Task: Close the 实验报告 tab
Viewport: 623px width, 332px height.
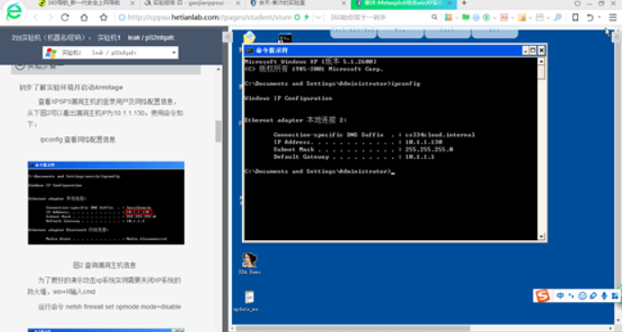Action: pos(238,4)
